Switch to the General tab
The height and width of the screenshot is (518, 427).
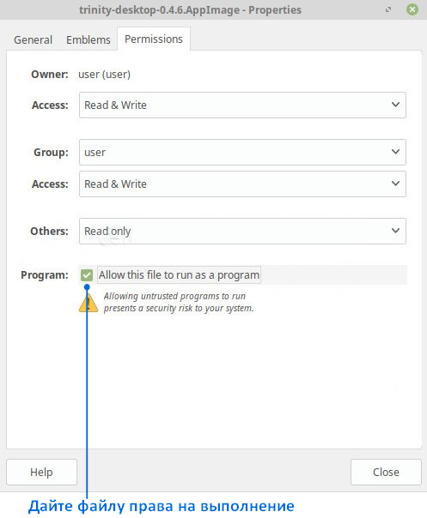pyautogui.click(x=34, y=40)
